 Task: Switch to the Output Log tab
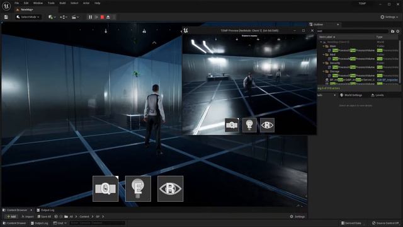45,210
